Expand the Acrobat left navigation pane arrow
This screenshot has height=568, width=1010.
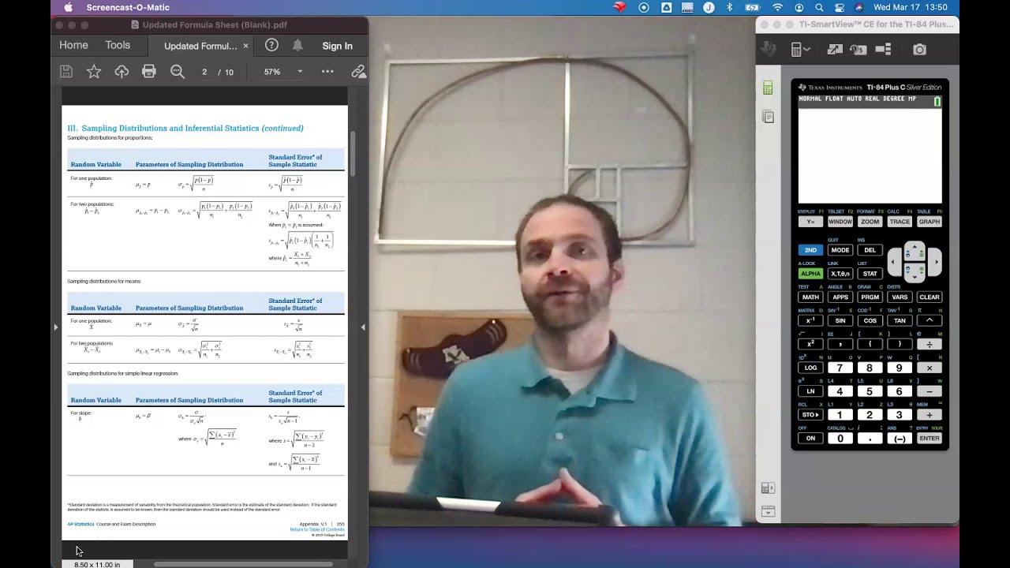click(x=55, y=327)
